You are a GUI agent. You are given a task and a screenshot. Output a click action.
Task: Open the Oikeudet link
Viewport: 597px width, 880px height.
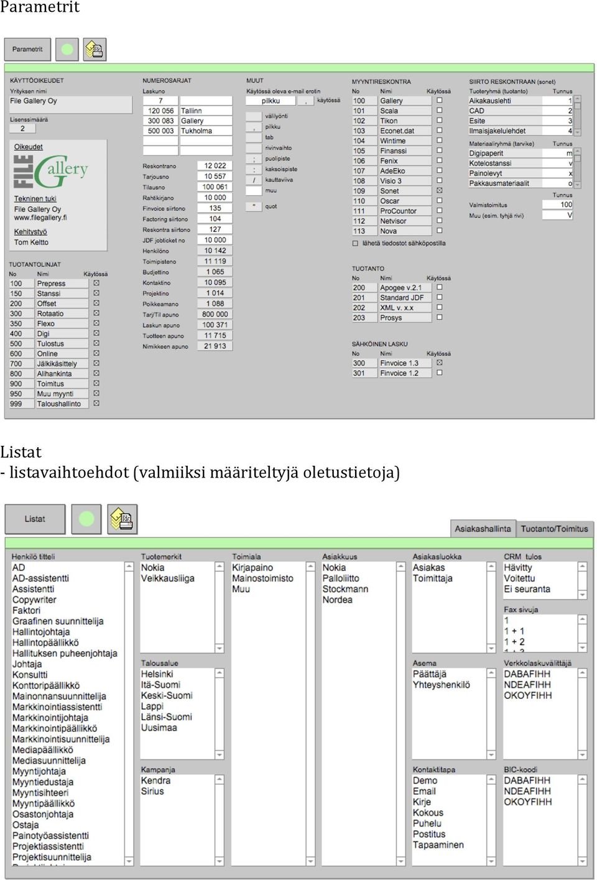point(29,147)
